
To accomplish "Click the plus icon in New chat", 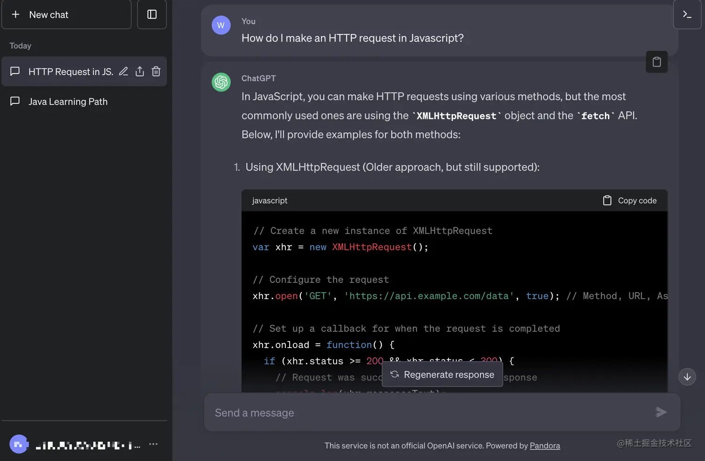I will pos(15,14).
